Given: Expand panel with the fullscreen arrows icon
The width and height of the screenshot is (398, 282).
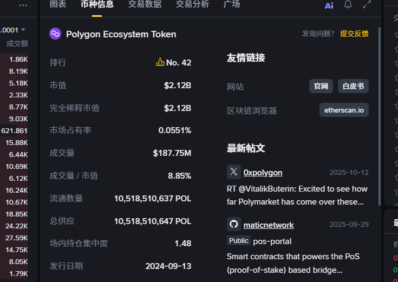Looking at the screenshot, I should point(367,5).
